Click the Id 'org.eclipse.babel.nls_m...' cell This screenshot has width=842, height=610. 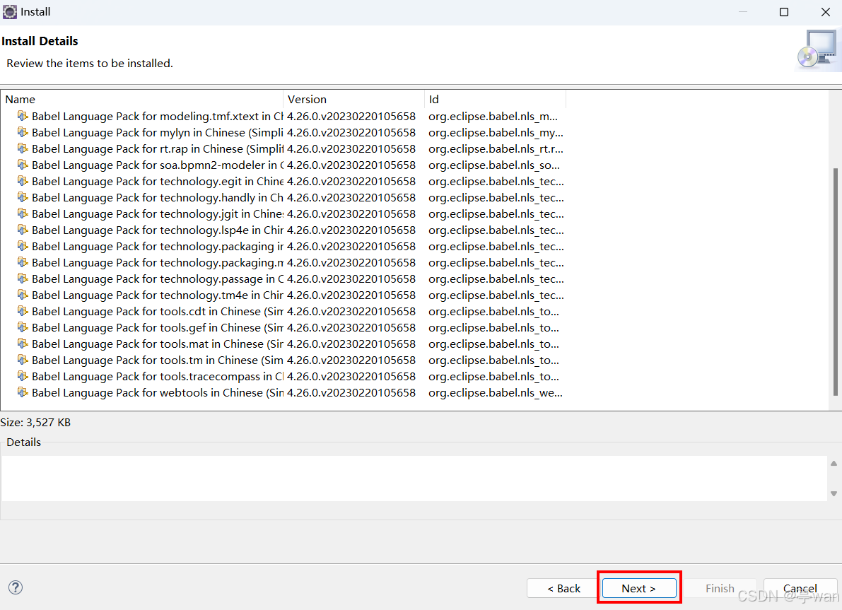tap(493, 116)
